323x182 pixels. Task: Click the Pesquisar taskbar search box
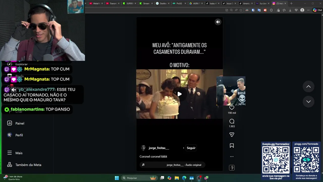pos(140,178)
